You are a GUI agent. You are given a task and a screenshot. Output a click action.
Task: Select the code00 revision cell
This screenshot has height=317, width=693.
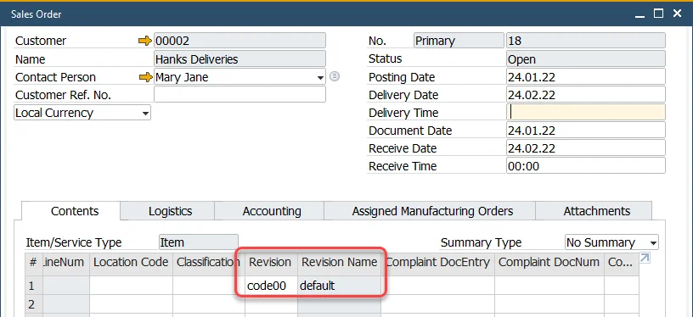point(272,286)
